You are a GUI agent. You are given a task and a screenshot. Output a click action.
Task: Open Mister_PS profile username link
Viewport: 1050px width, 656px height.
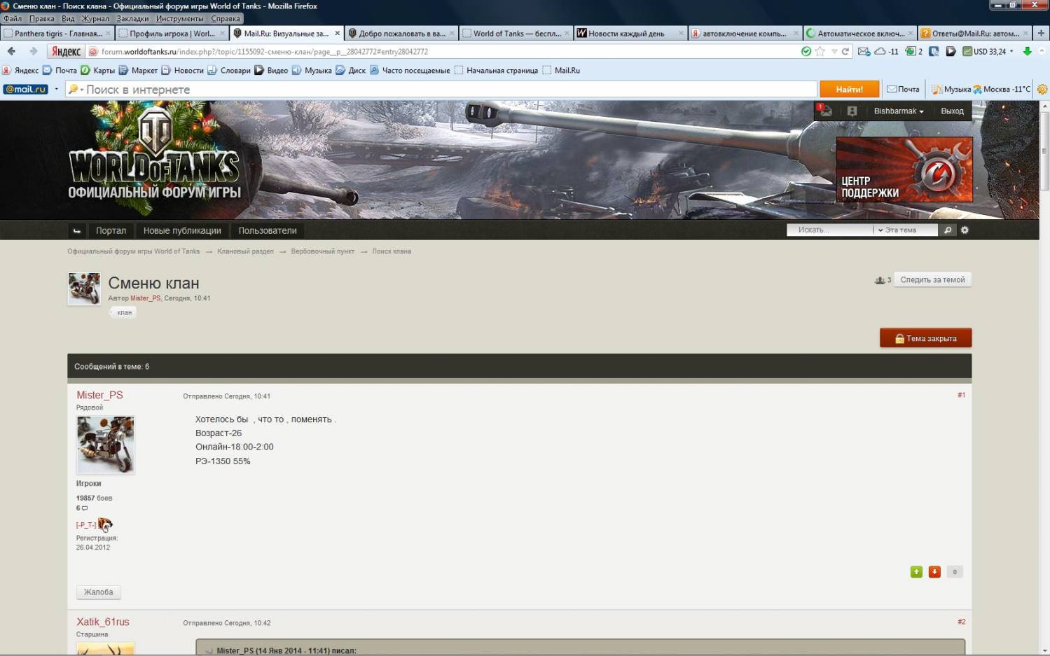pyautogui.click(x=99, y=395)
